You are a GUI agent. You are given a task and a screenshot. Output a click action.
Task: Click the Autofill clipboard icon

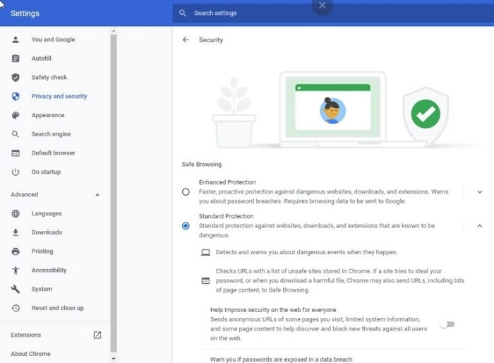[16, 59]
